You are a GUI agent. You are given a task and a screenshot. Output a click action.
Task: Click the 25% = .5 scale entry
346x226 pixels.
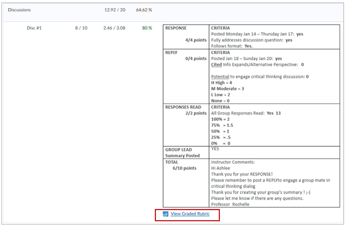(x=221, y=137)
